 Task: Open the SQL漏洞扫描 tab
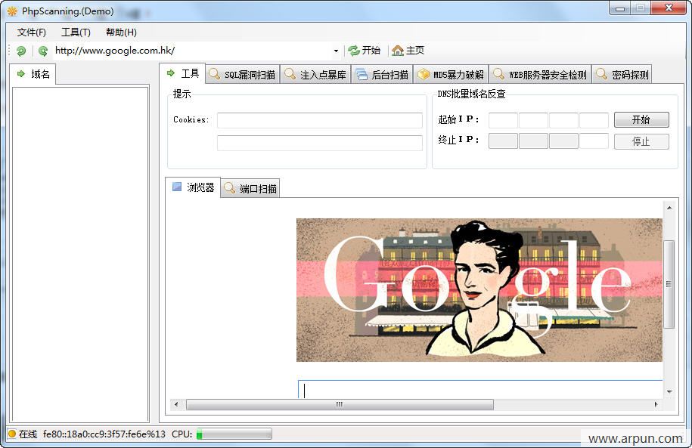point(243,75)
